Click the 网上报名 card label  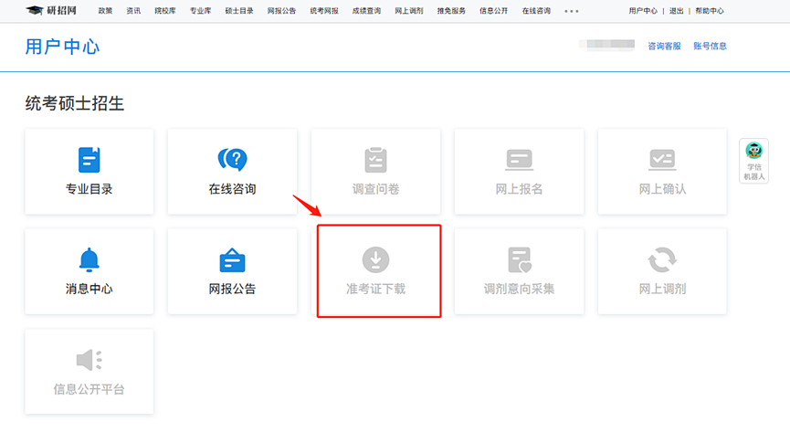pos(519,189)
